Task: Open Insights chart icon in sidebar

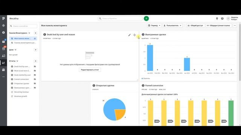Action: click(x=3, y=63)
